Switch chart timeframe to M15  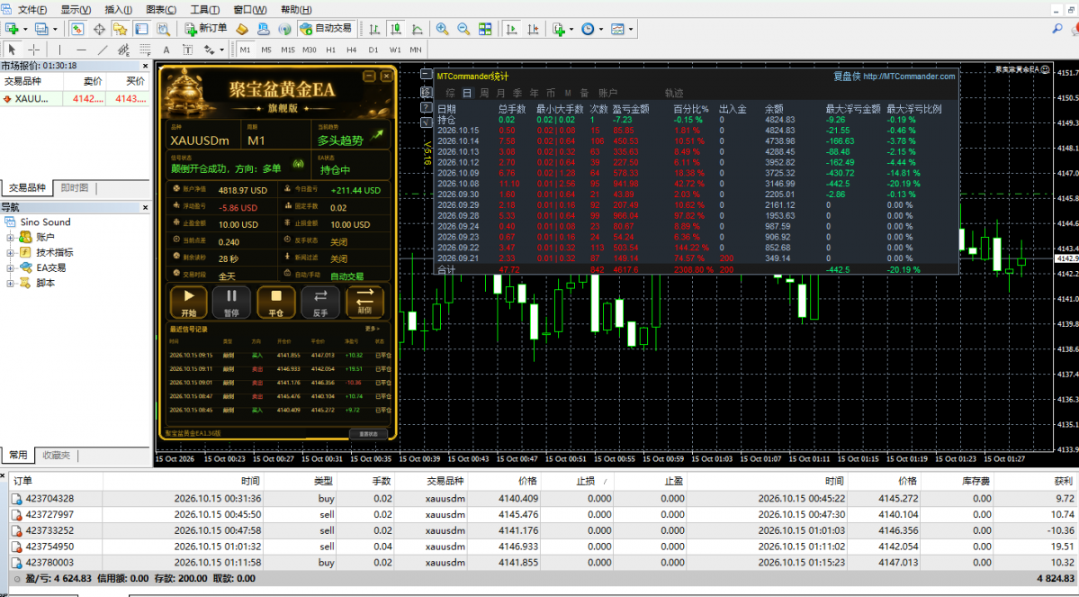pyautogui.click(x=288, y=50)
